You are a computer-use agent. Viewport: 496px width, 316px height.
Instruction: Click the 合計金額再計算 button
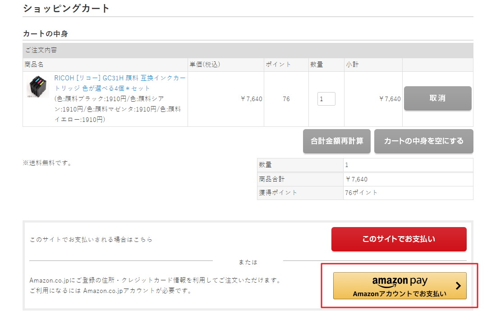coord(337,141)
